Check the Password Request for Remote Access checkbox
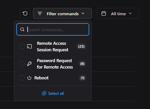The image size is (150, 109). (x=22, y=64)
